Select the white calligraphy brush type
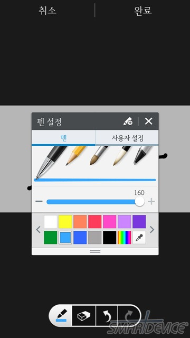The height and width of the screenshot is (338, 190). (122, 156)
